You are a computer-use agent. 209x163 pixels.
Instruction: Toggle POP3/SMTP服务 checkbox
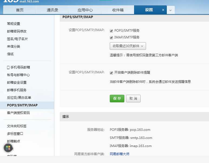111,31
